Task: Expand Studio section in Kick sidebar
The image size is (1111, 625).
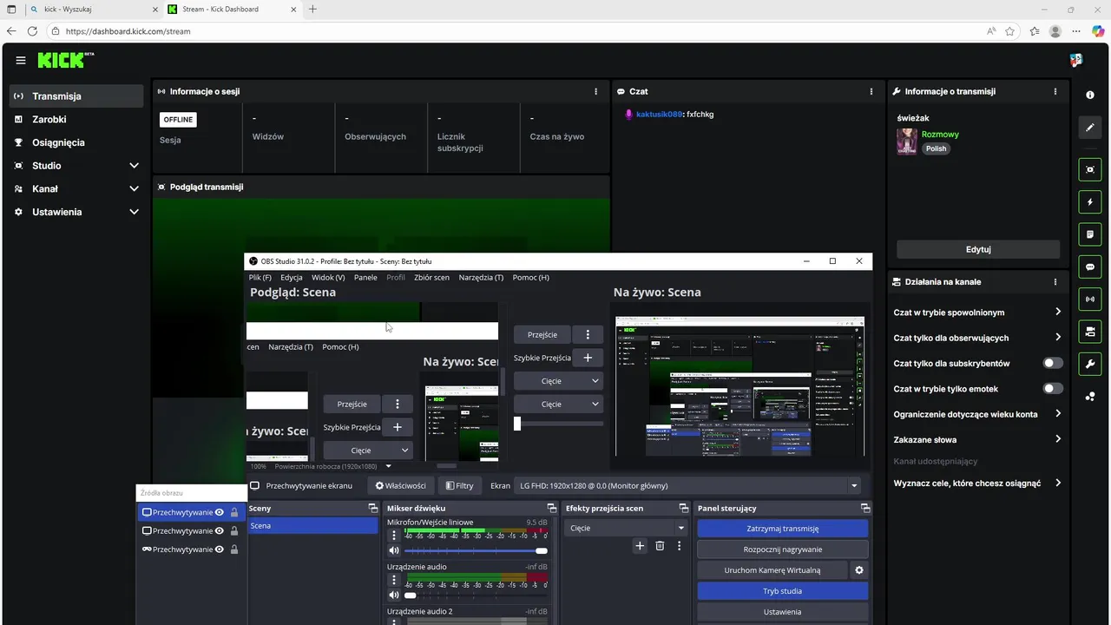Action: (x=134, y=166)
